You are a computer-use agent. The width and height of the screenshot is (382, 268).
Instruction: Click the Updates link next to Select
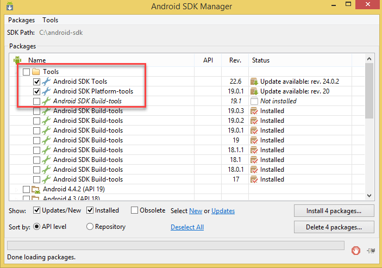point(223,211)
